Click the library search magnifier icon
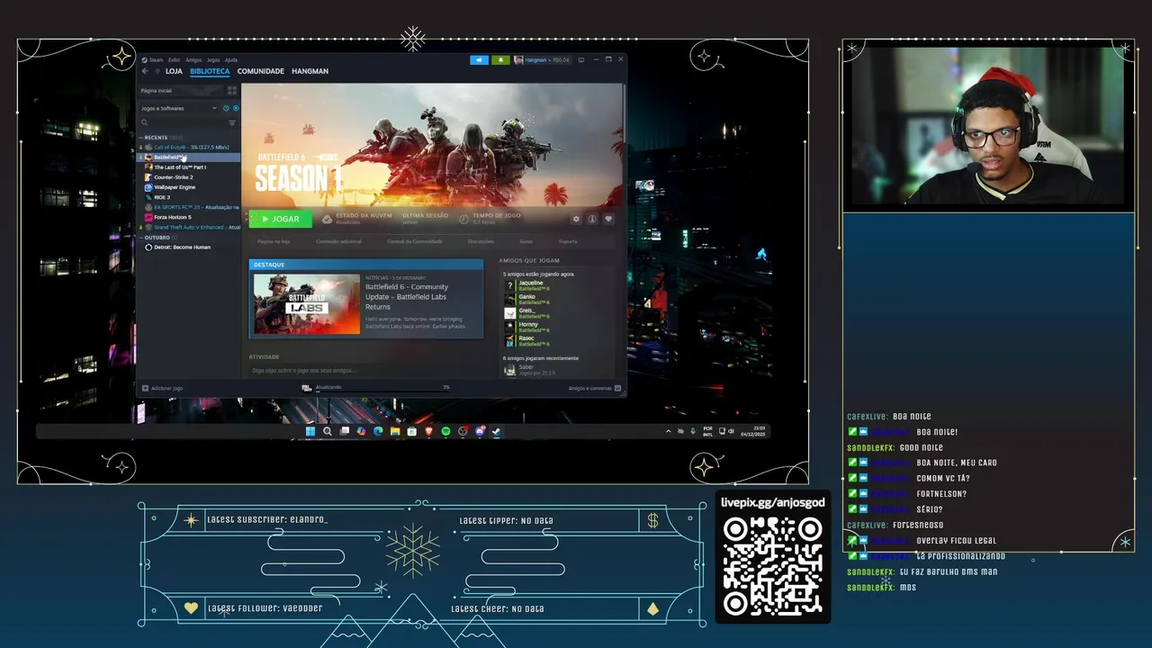Image resolution: width=1152 pixels, height=648 pixels. click(x=144, y=122)
